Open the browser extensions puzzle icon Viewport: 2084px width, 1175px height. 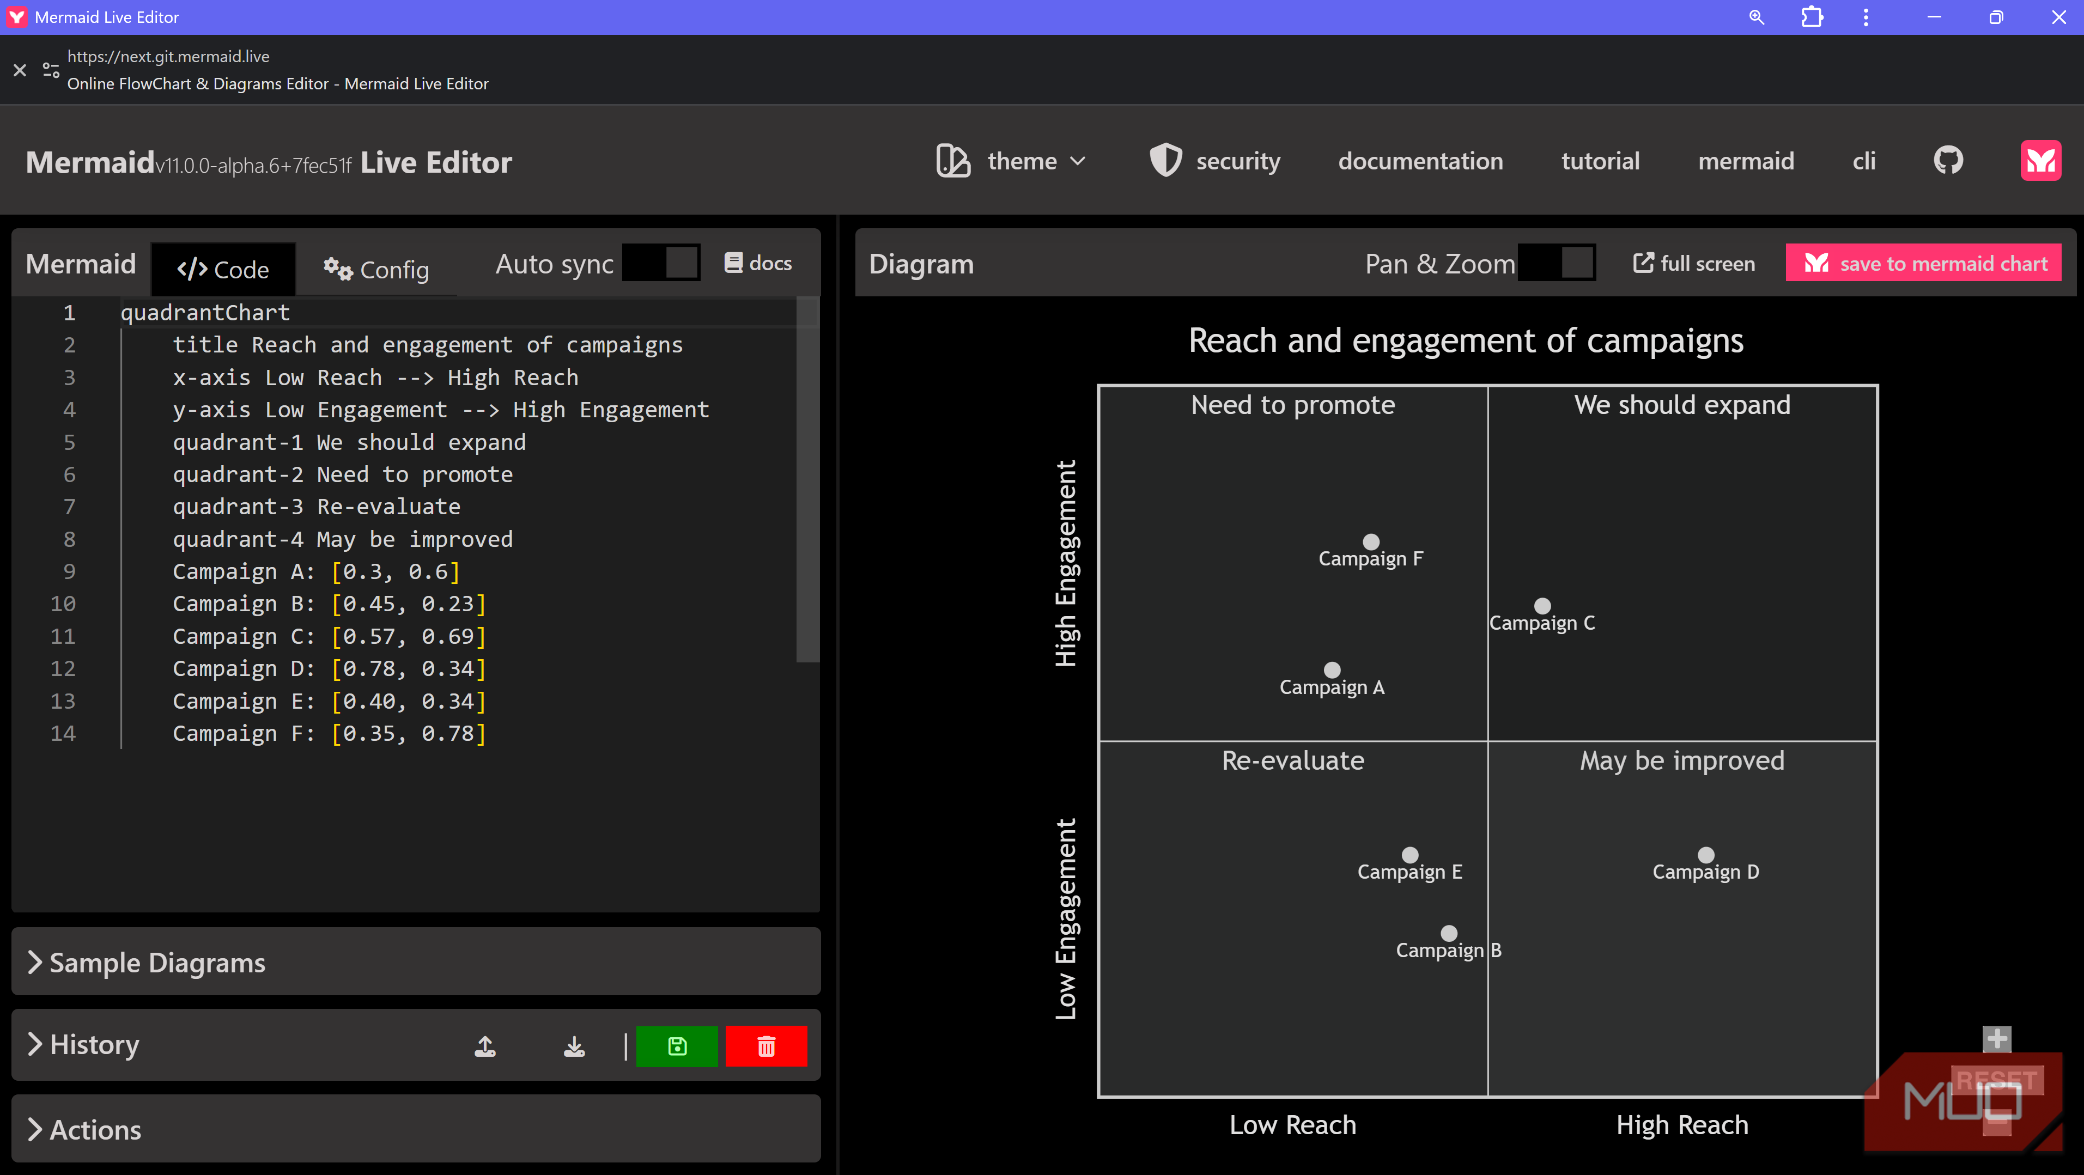point(1812,17)
